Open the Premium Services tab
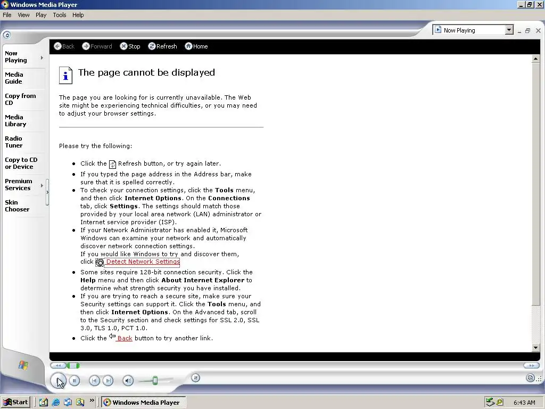Viewport: 545px width, 409px height. click(x=18, y=184)
